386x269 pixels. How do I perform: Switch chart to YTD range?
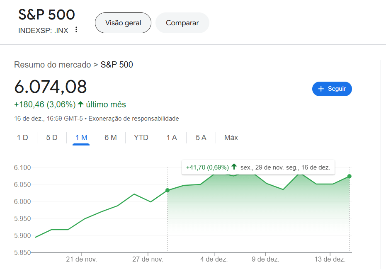click(x=141, y=138)
